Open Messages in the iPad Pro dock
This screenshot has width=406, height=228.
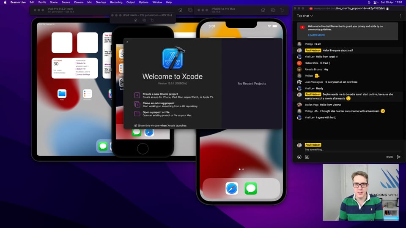click(x=103, y=147)
